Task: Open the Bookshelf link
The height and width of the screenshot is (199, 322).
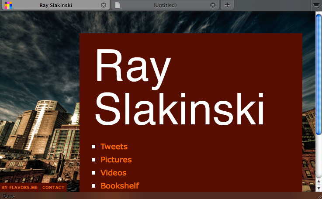Action: point(120,185)
